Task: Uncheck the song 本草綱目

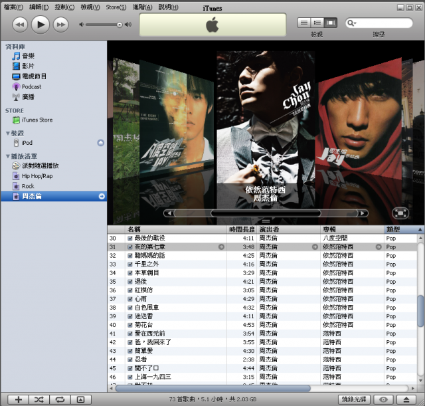Action: click(x=130, y=273)
